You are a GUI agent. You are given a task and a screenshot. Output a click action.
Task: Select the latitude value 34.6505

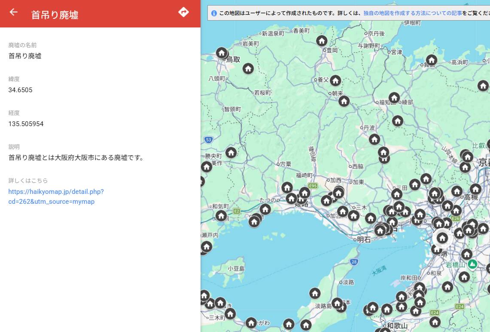tap(20, 90)
